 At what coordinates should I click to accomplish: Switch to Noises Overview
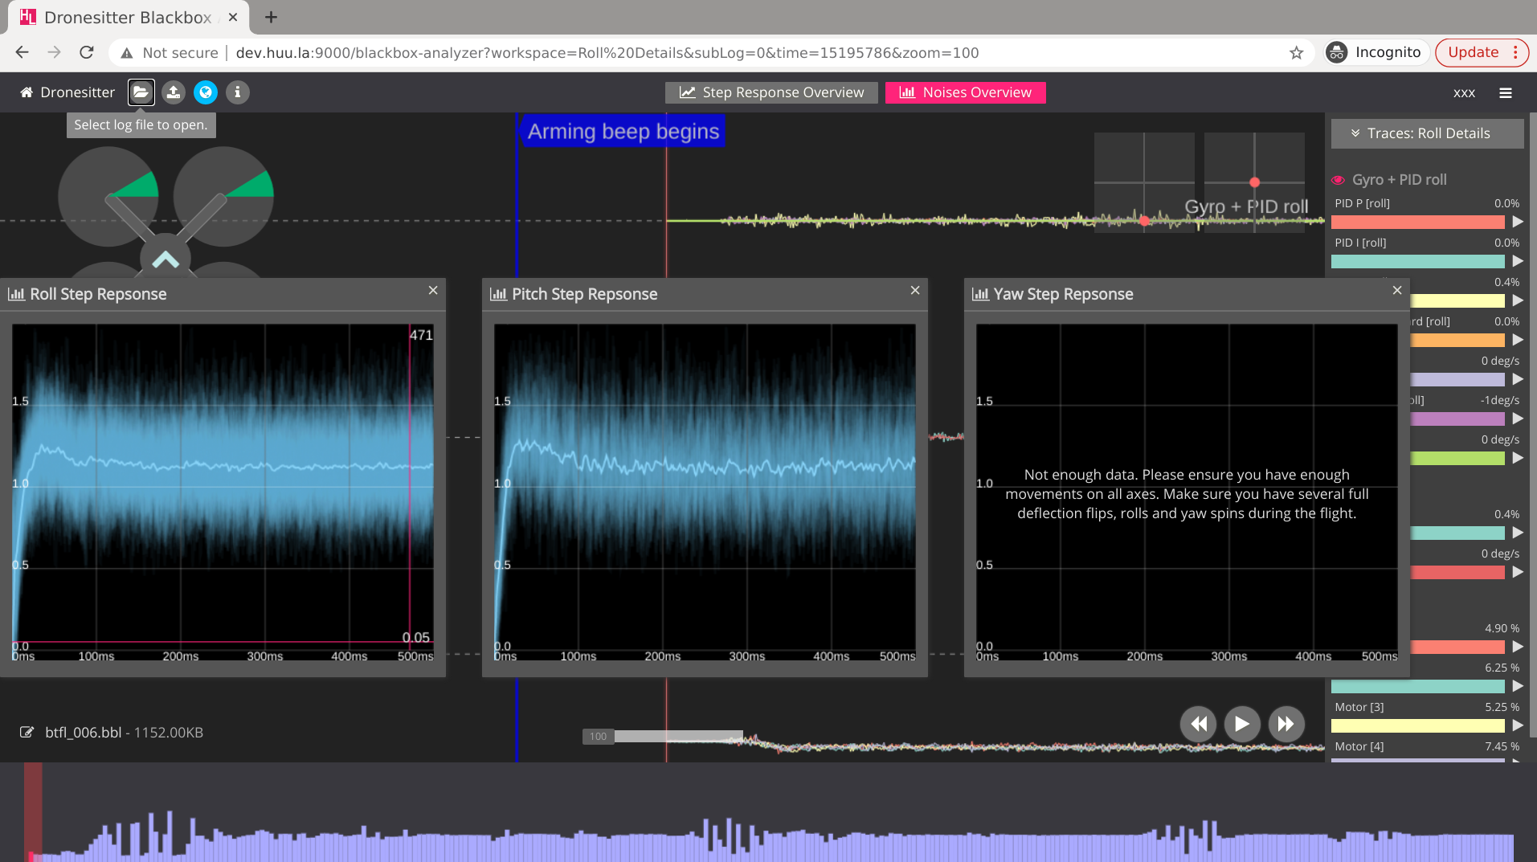tap(965, 92)
